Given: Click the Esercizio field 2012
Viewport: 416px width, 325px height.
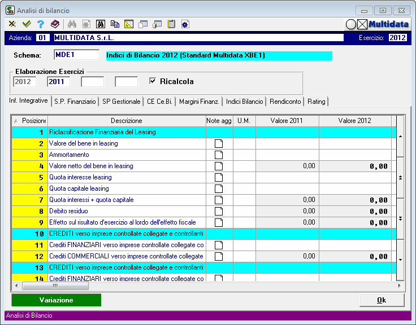Looking at the screenshot, I should (397, 38).
